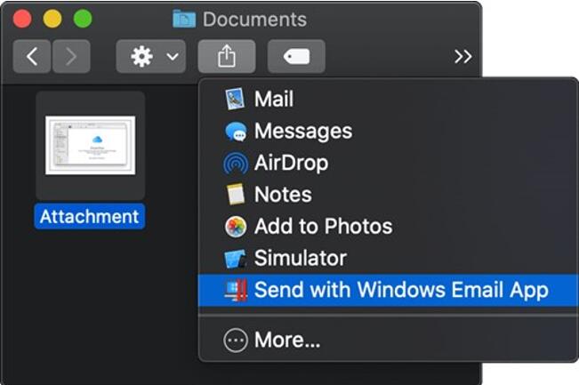Image resolution: width=579 pixels, height=385 pixels.
Task: Click the Share toolbar button
Action: coord(227,57)
